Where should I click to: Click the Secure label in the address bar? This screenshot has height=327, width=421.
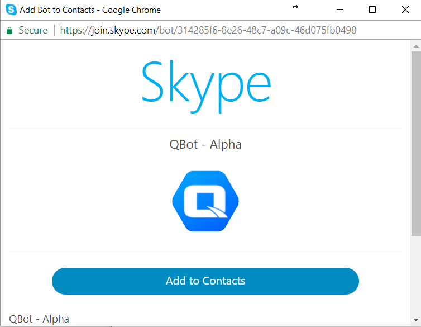point(33,30)
